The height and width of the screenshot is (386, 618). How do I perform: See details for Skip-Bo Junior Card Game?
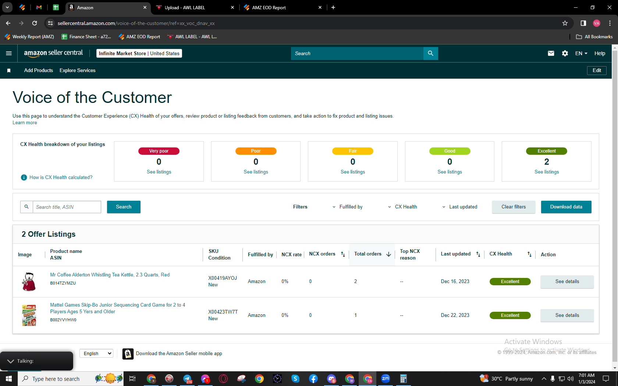click(567, 315)
